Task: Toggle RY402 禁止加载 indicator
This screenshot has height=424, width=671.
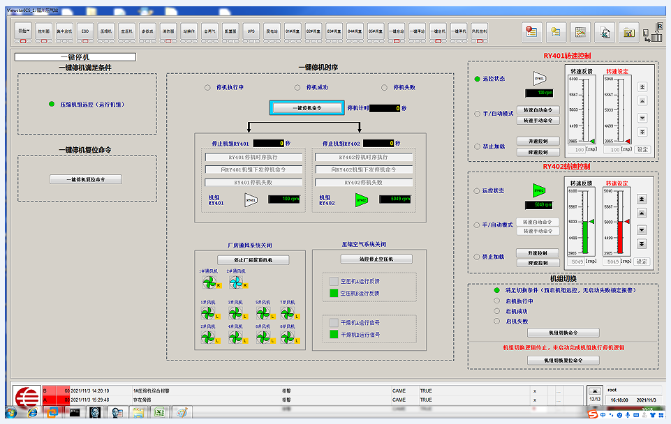Action: point(477,257)
